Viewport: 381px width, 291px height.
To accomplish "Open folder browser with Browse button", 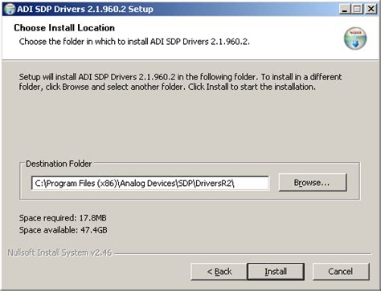I will [x=313, y=183].
